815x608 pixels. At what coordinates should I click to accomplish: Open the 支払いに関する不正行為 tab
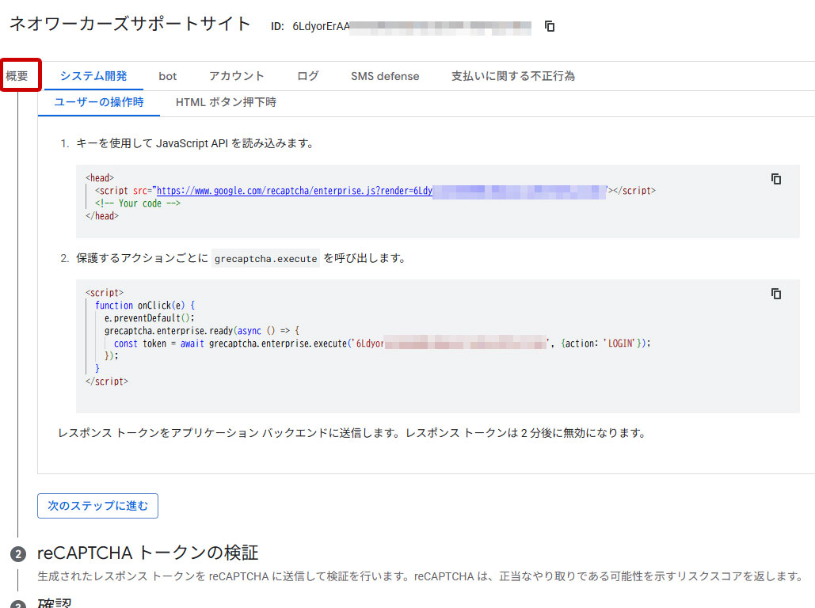click(x=513, y=76)
